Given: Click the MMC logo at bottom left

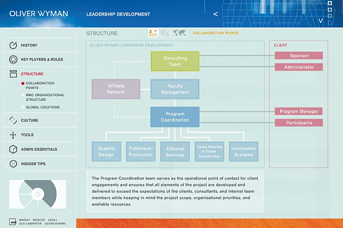Looking at the screenshot, I should click(13, 222).
